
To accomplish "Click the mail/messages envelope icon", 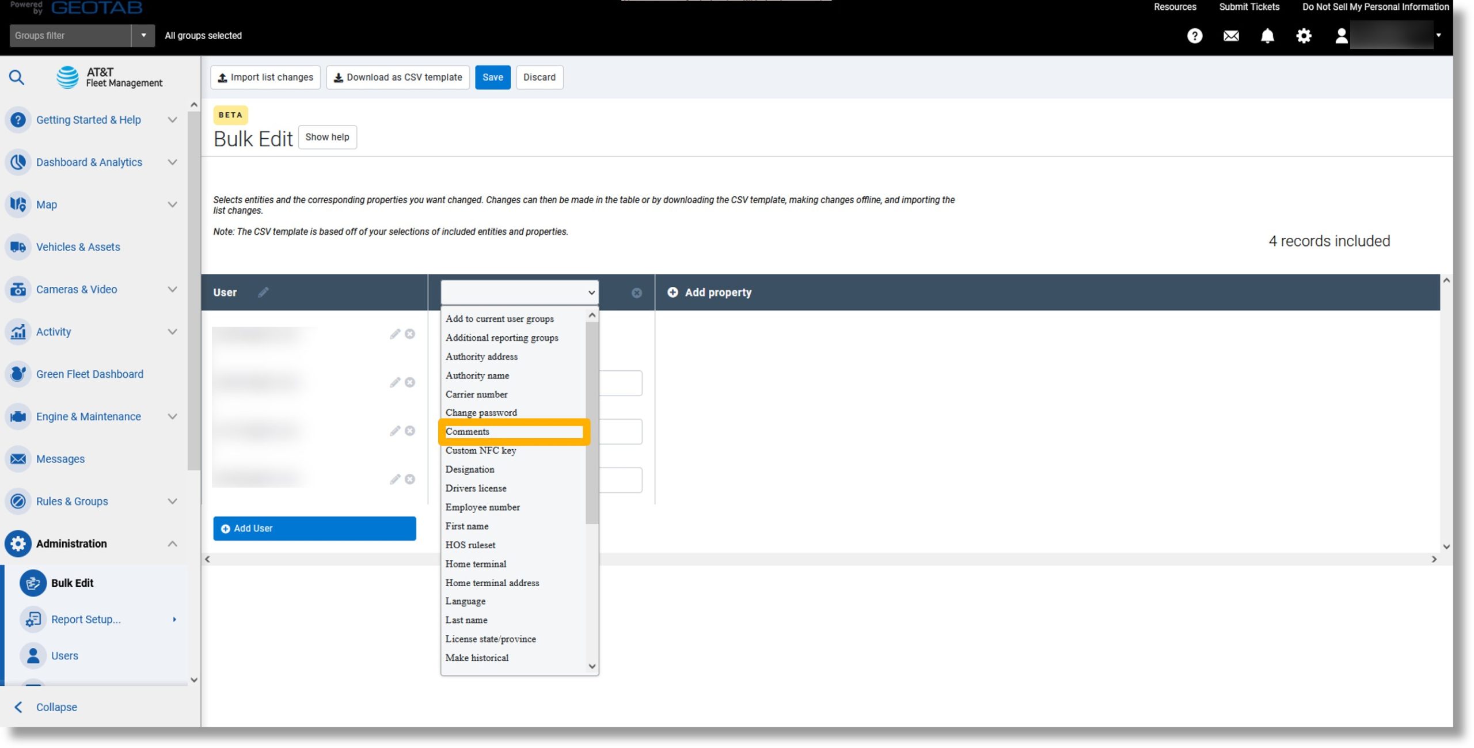I will pyautogui.click(x=1231, y=35).
